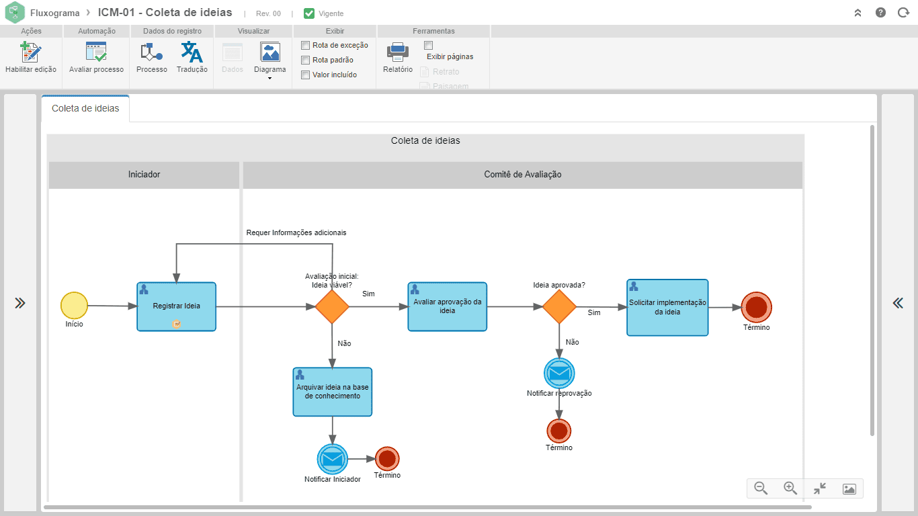Click the export image icon
The height and width of the screenshot is (516, 918).
click(x=849, y=489)
